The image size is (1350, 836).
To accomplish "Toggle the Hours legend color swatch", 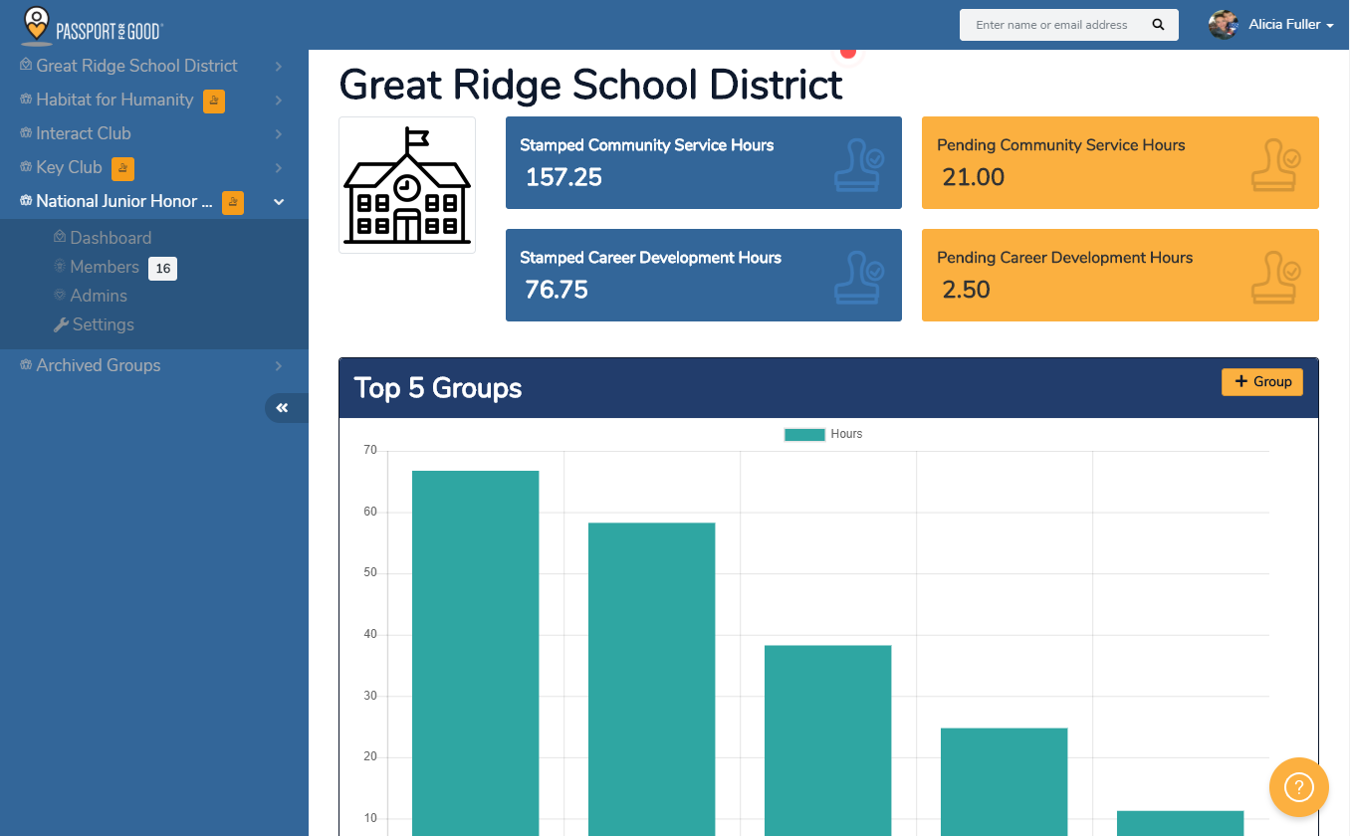I will [804, 434].
